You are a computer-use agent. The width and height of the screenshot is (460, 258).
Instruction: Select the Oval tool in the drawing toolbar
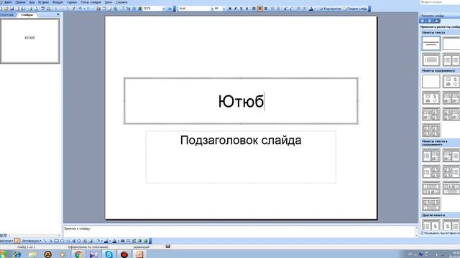coord(62,241)
